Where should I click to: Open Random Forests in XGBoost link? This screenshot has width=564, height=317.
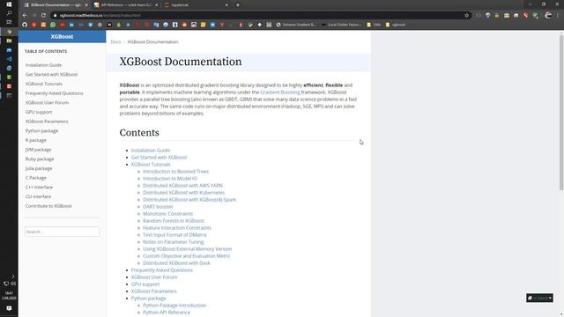coord(174,221)
